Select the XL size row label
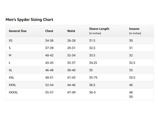This screenshot has height=119, width=158. click(10, 70)
